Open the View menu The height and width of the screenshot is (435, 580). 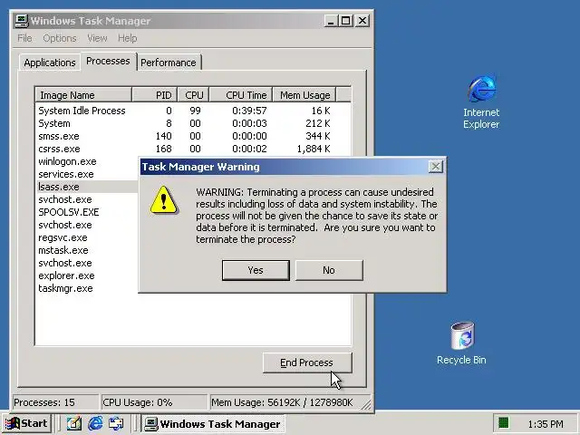(x=97, y=38)
